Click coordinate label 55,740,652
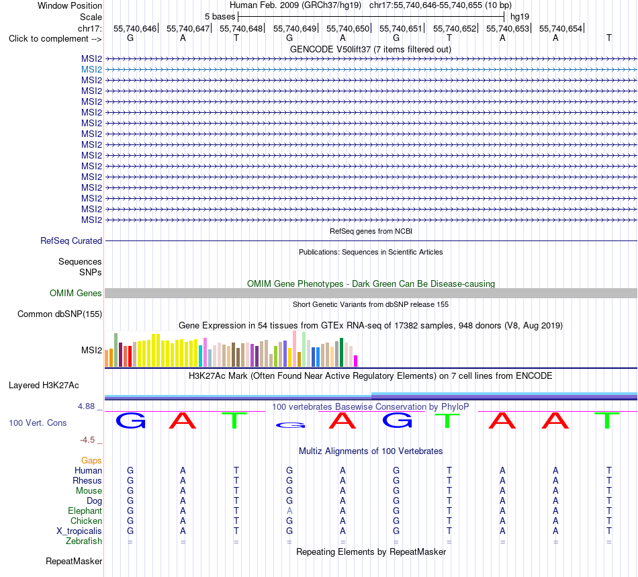The image size is (638, 577). [455, 28]
